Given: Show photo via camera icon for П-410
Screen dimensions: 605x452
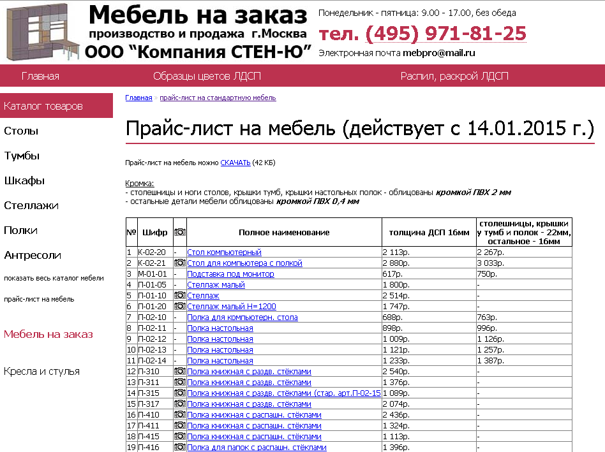Looking at the screenshot, I should 180,414.
